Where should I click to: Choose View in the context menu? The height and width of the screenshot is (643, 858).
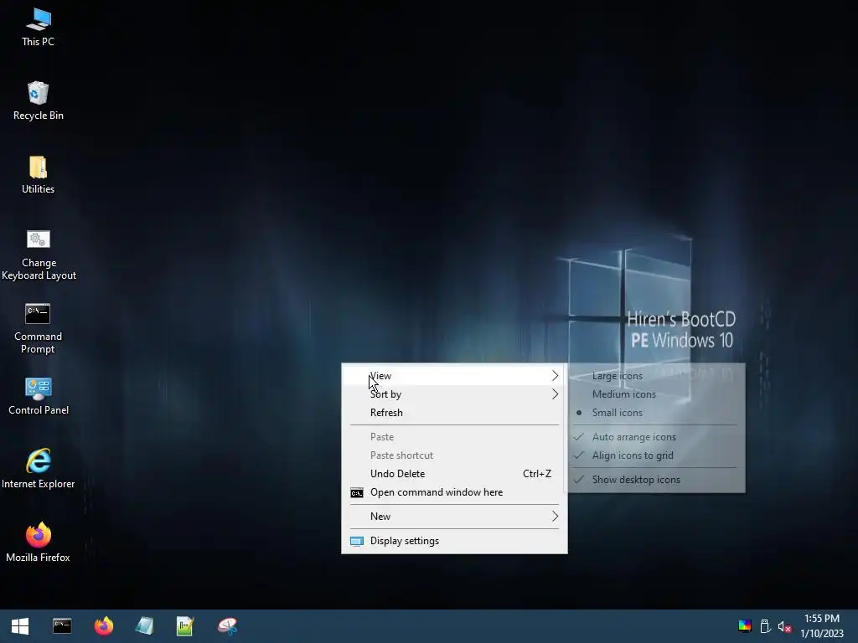(454, 376)
